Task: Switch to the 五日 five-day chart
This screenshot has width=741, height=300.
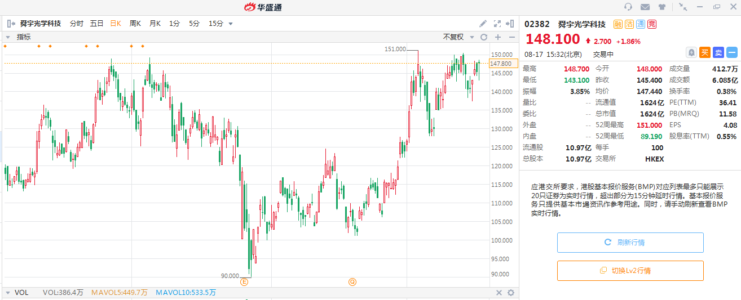Action: pyautogui.click(x=97, y=24)
